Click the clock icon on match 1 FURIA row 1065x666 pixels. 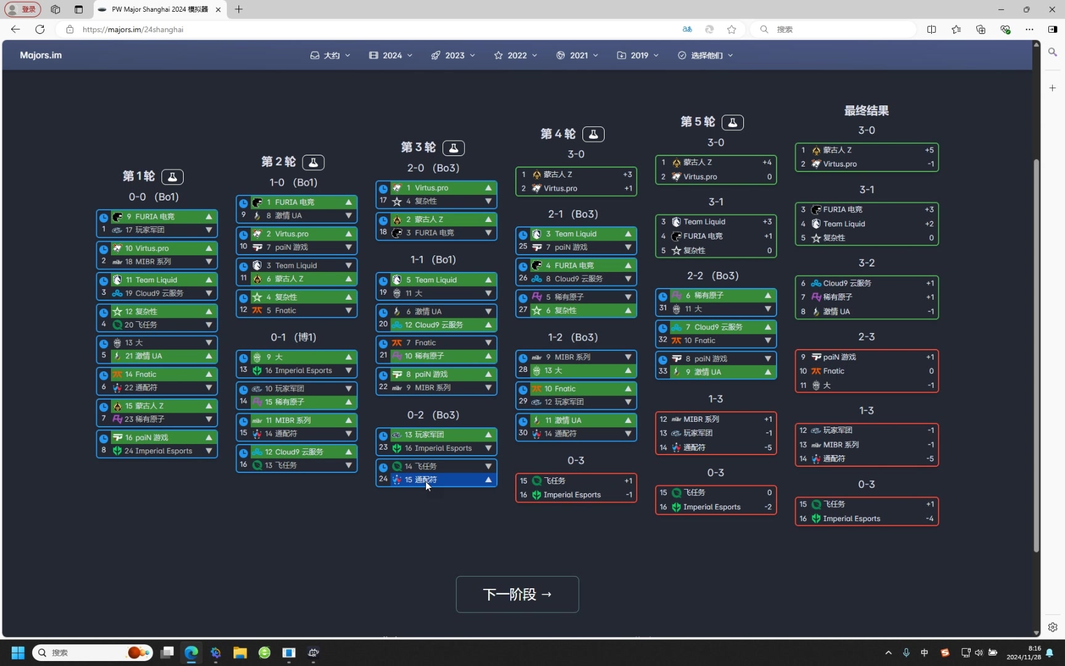(x=104, y=217)
